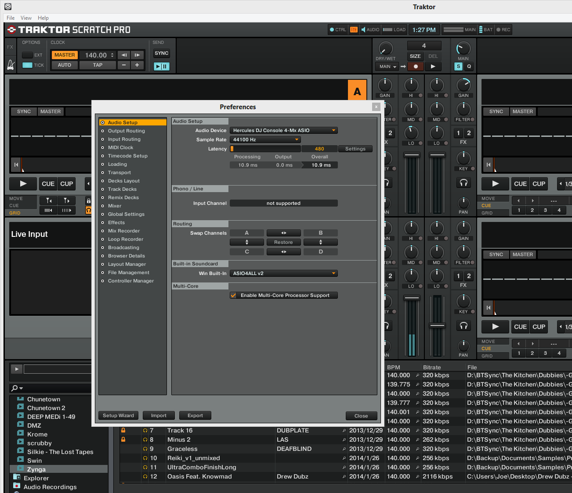Open the Win Built-In soundcard dropdown
This screenshot has height=493, width=572.
pos(284,273)
